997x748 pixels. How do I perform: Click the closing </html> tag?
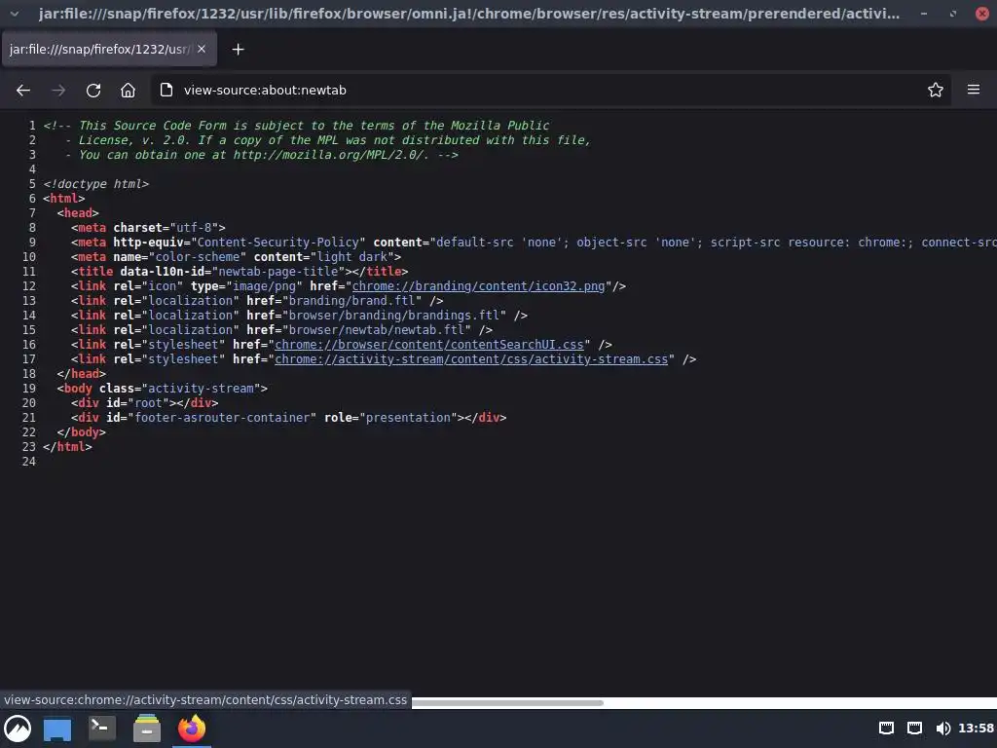coord(67,447)
